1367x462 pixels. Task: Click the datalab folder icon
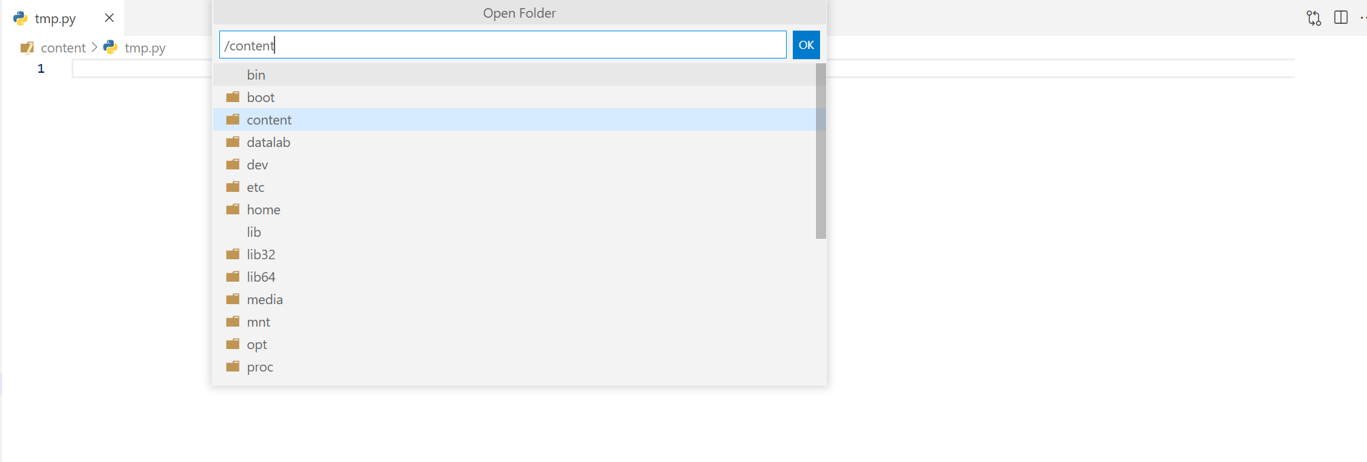click(x=233, y=142)
